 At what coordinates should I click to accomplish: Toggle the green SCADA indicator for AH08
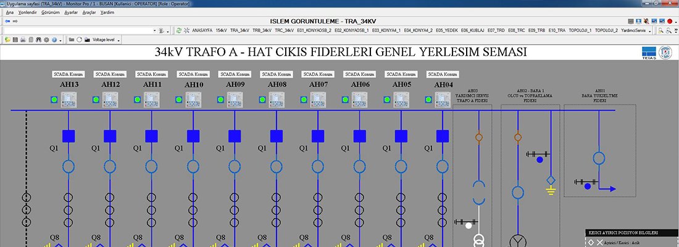coord(262,99)
